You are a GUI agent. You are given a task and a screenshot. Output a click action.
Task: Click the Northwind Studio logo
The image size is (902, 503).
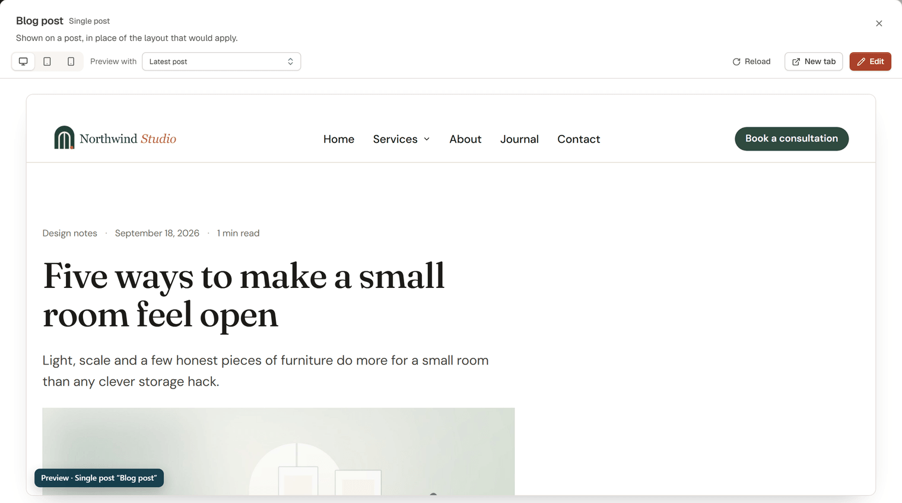115,138
